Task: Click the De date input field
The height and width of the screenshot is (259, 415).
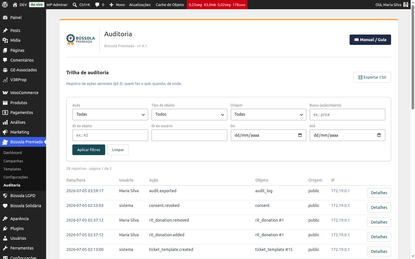Action: click(268, 135)
